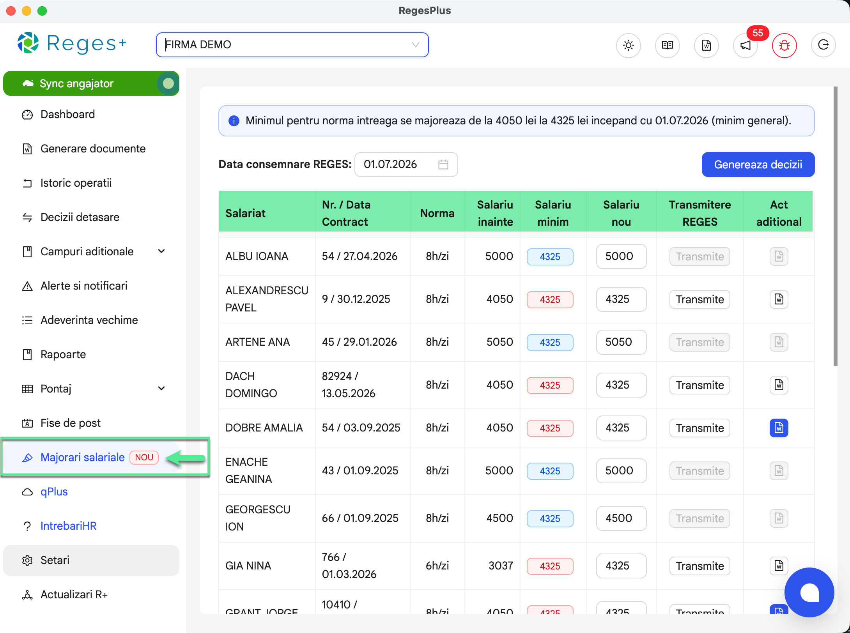
Task: Report a bug via red bug icon
Action: (784, 45)
